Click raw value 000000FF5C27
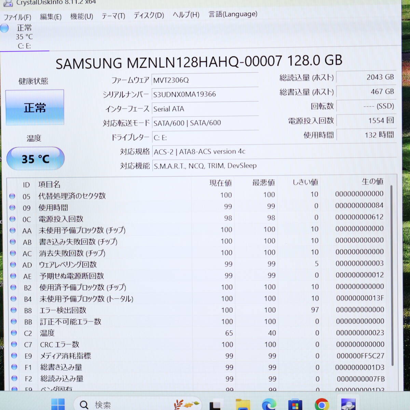Viewport: 410px width, 410px height. coord(360,356)
